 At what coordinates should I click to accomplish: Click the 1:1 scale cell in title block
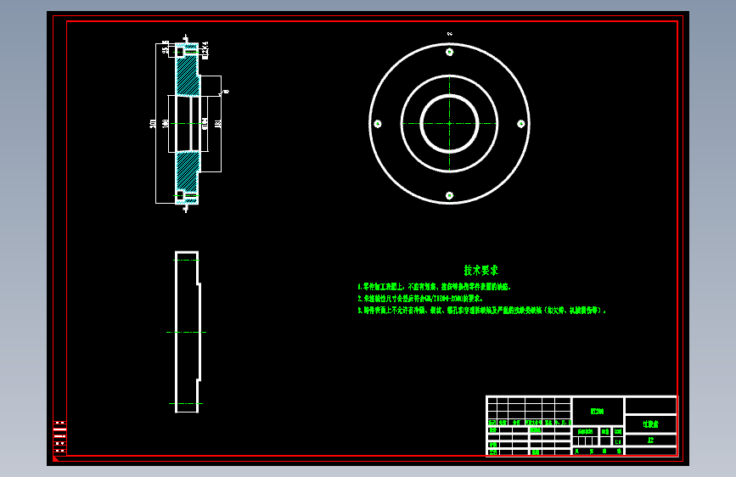pos(618,441)
